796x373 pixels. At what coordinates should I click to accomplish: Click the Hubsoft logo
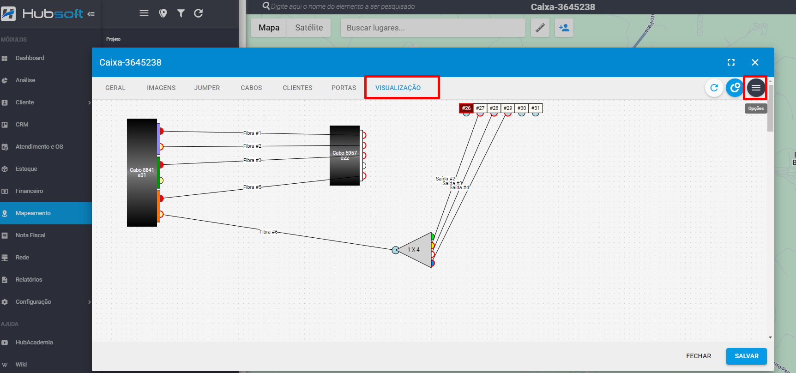pyautogui.click(x=42, y=14)
